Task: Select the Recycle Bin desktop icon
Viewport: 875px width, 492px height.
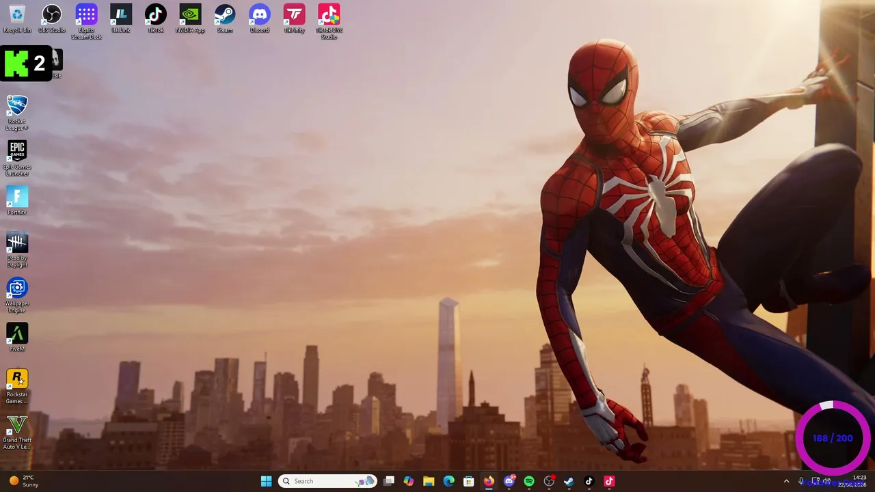Action: point(17,18)
